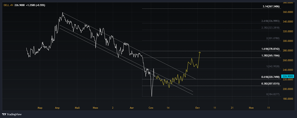The height and width of the screenshot is (118, 297).
Task: Click the 320.0000 price axis label
Action: (288, 32)
